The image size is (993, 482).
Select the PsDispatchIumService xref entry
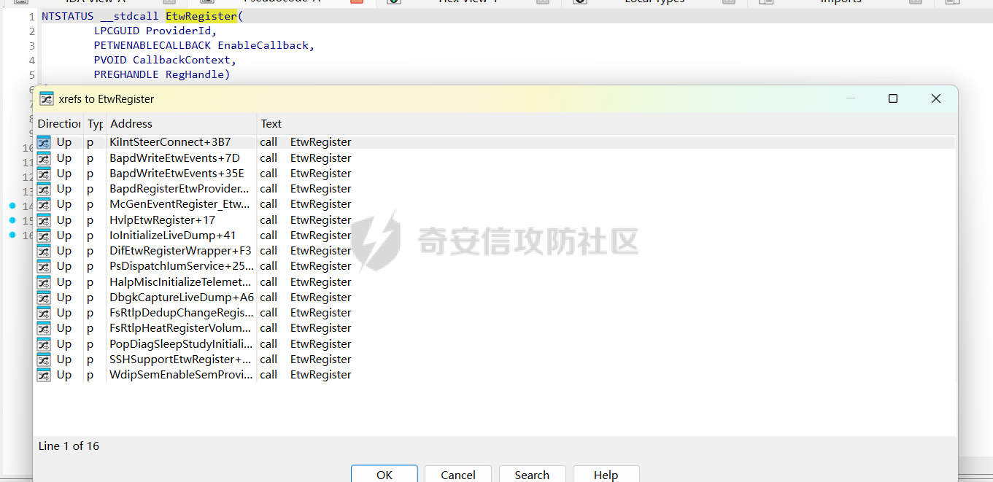pos(182,266)
